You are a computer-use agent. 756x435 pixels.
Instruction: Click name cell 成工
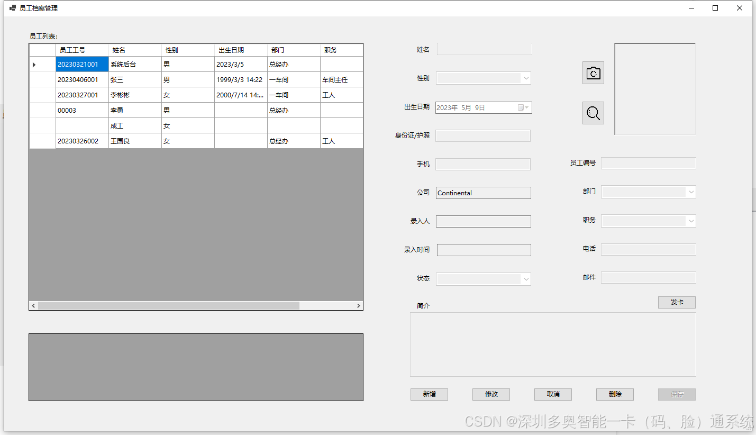pyautogui.click(x=135, y=125)
